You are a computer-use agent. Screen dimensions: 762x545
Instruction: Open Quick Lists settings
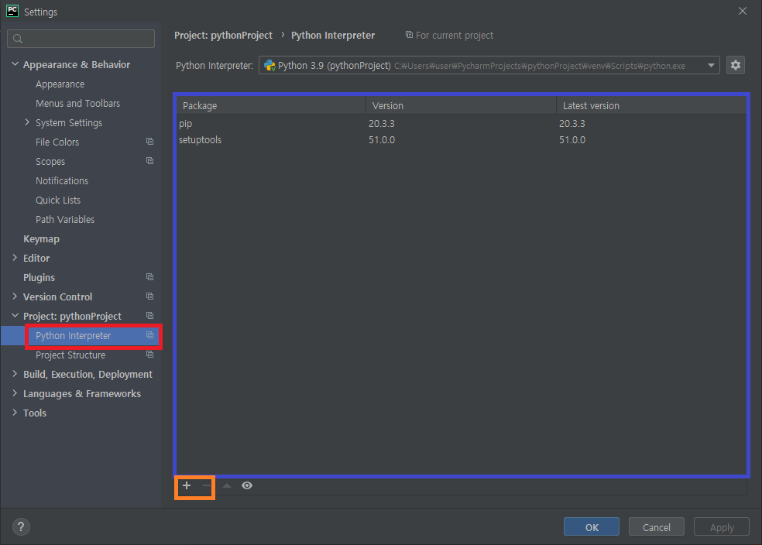[x=58, y=201]
